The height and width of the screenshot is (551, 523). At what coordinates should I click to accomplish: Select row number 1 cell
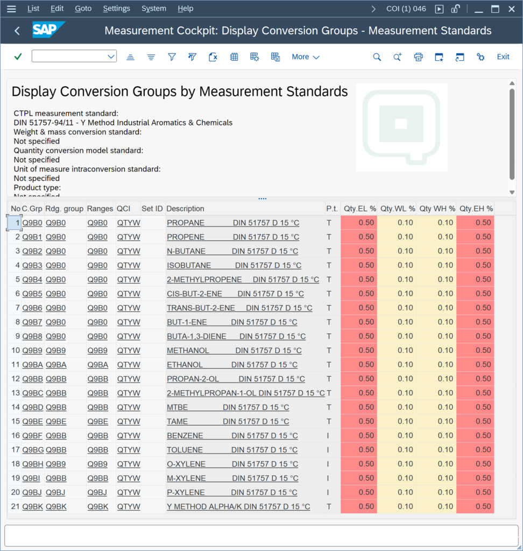pyautogui.click(x=15, y=223)
